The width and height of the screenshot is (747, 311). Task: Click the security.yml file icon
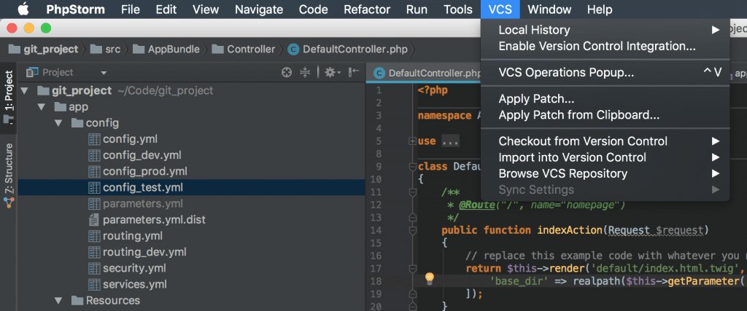click(94, 268)
